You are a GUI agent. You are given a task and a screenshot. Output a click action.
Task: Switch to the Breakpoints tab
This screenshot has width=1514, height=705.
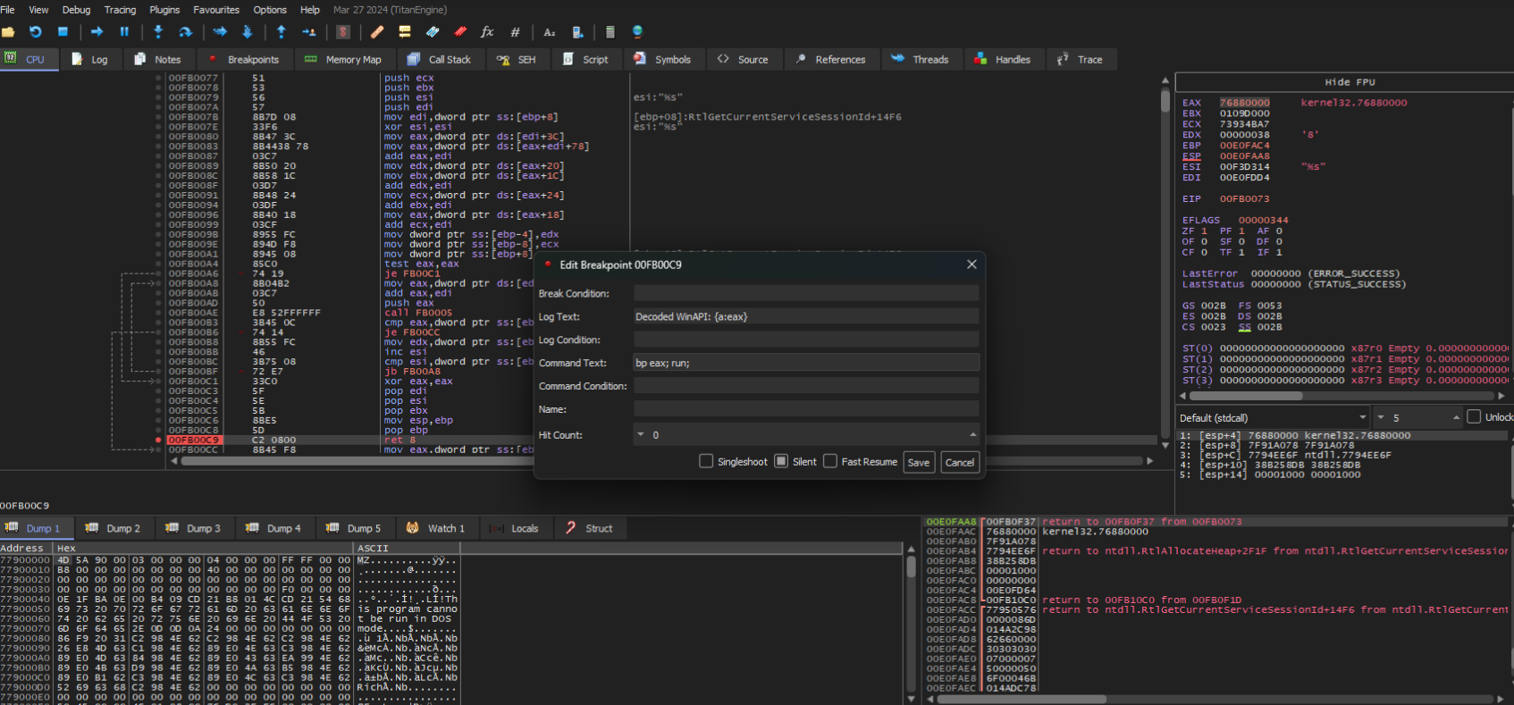point(243,59)
